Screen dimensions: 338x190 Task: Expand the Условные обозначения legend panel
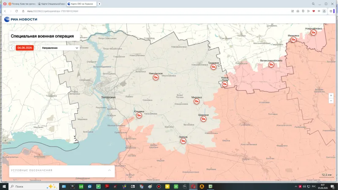(x=109, y=170)
